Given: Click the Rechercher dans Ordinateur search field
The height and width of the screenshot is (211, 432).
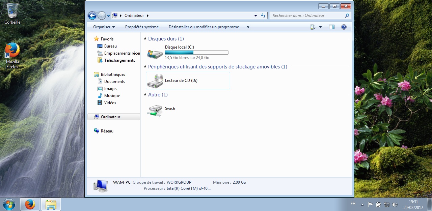Looking at the screenshot, I should coord(307,16).
